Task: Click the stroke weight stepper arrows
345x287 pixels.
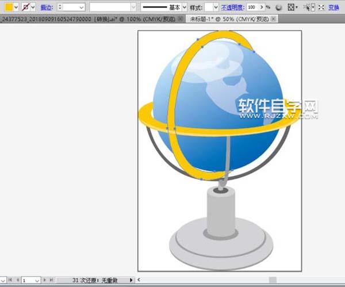Action: (x=60, y=7)
